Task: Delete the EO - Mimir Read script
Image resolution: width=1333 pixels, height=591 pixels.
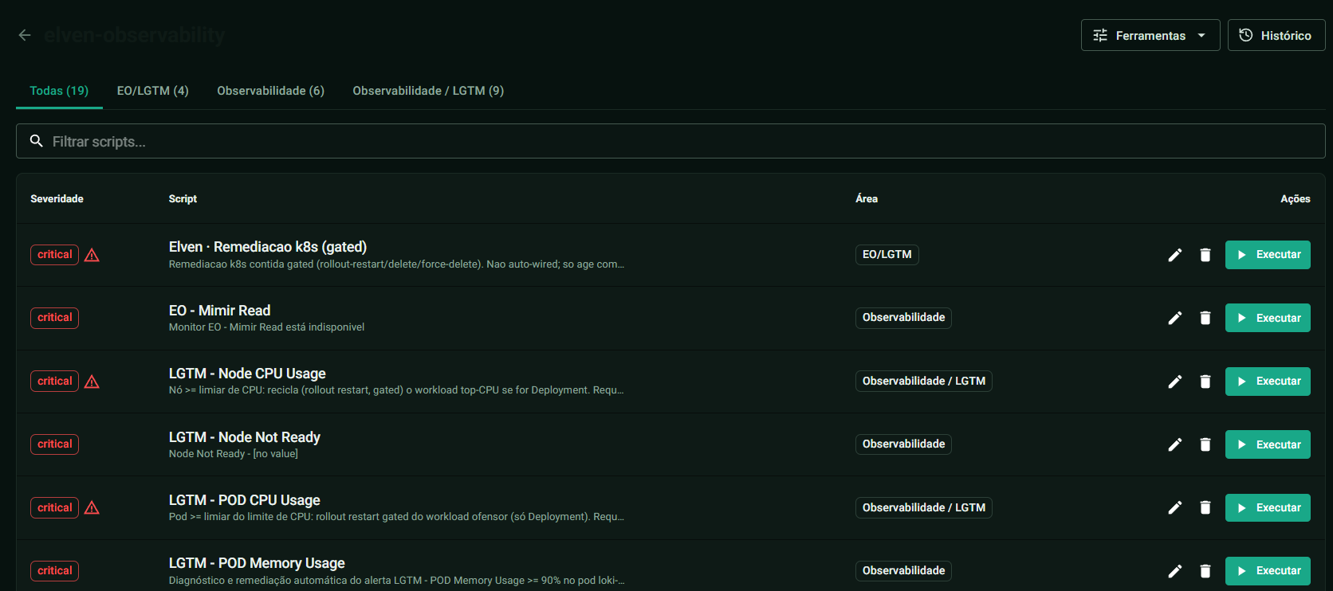Action: 1205,318
